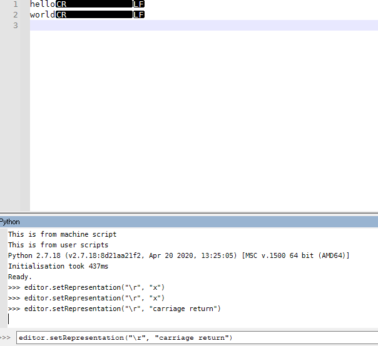The width and height of the screenshot is (378, 346).
Task: Click "Initialisation took 437ms" line
Action: 58,266
